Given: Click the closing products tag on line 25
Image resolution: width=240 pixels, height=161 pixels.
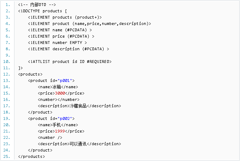Looking at the screenshot, I should click(31, 156).
